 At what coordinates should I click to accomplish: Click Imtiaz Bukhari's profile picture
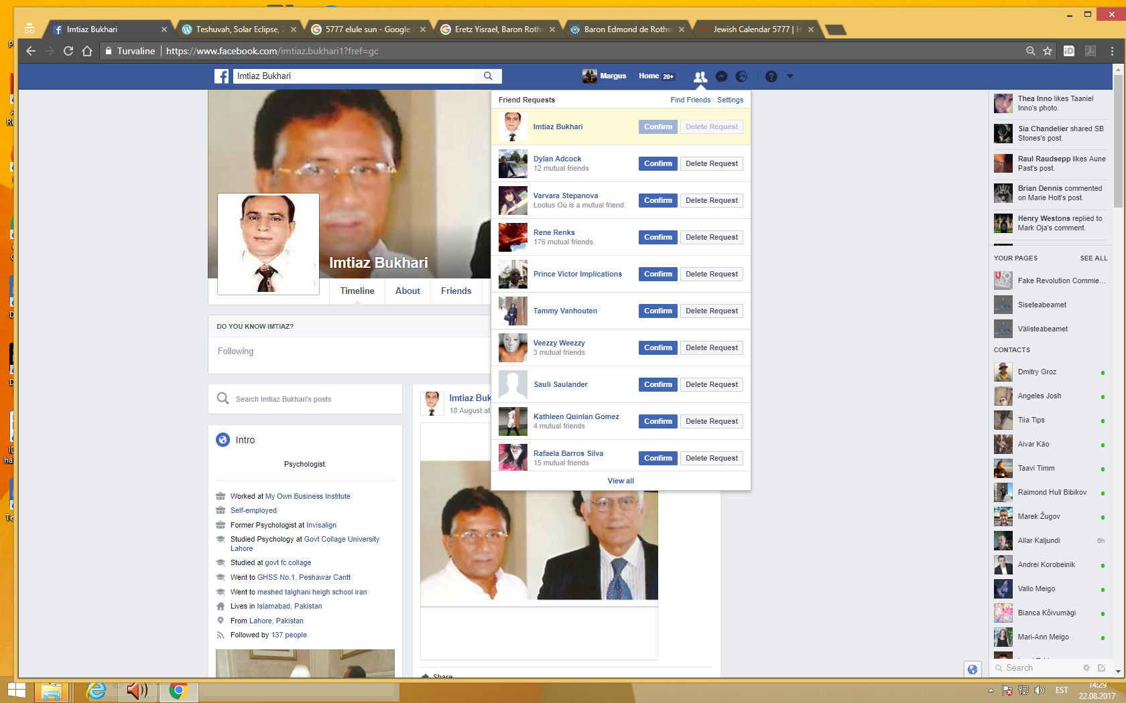[268, 244]
